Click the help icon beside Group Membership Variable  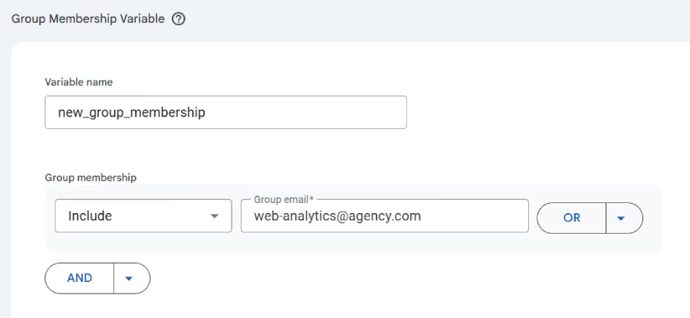click(x=179, y=19)
